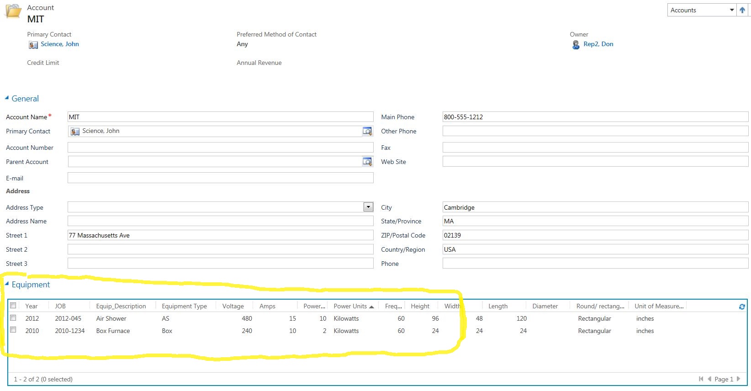
Task: Click user icon next to Rep2, Don
Action: (x=576, y=44)
